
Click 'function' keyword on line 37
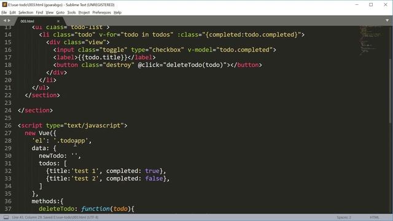click(96, 209)
